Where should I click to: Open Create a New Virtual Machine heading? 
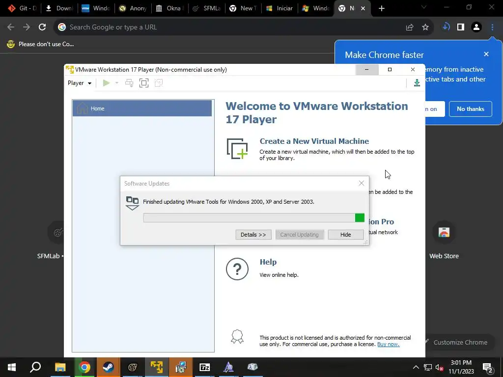tap(314, 141)
